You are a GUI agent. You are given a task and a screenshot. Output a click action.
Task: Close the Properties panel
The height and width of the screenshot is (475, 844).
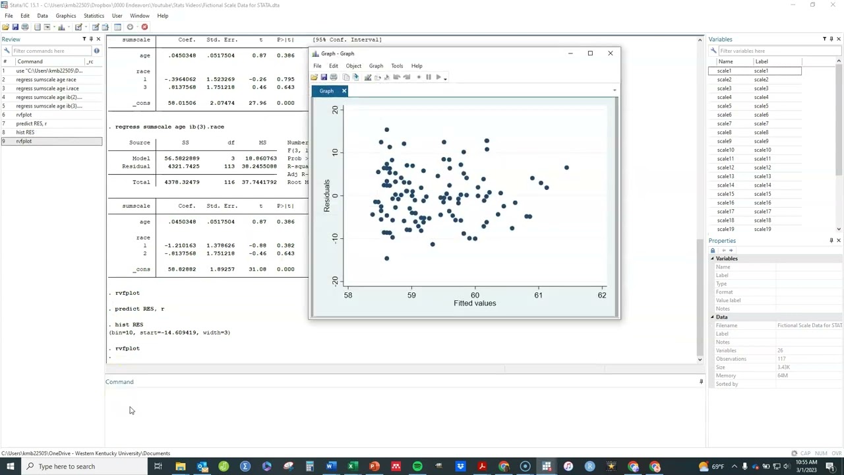point(839,240)
